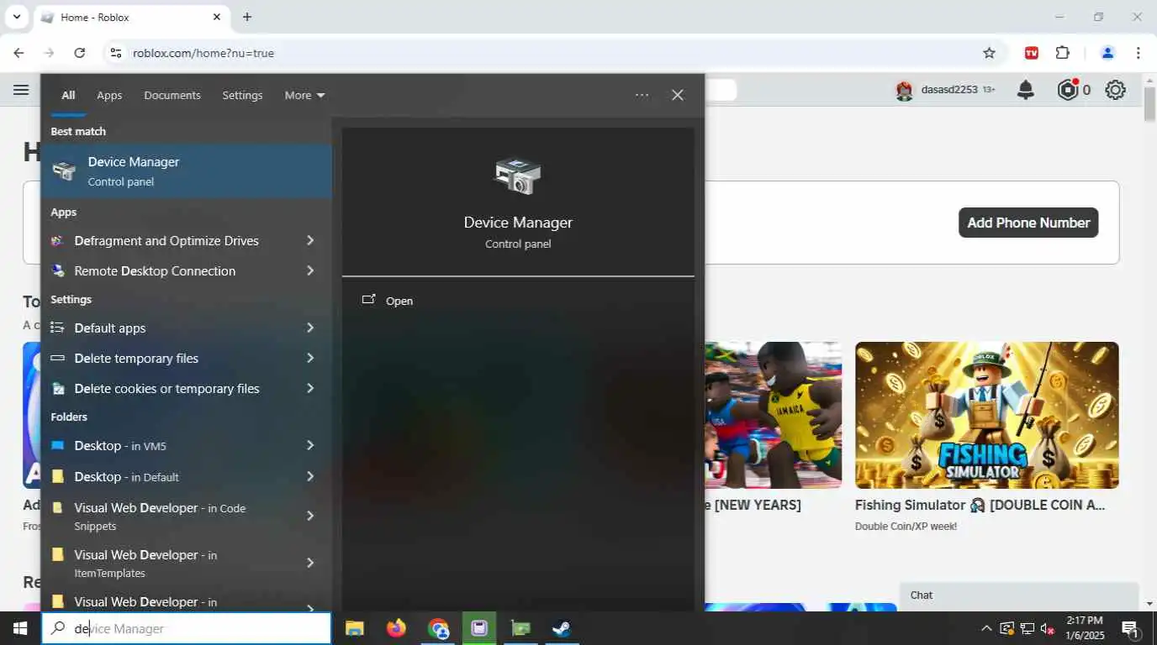
Task: Open search panel options ellipsis
Action: [642, 96]
